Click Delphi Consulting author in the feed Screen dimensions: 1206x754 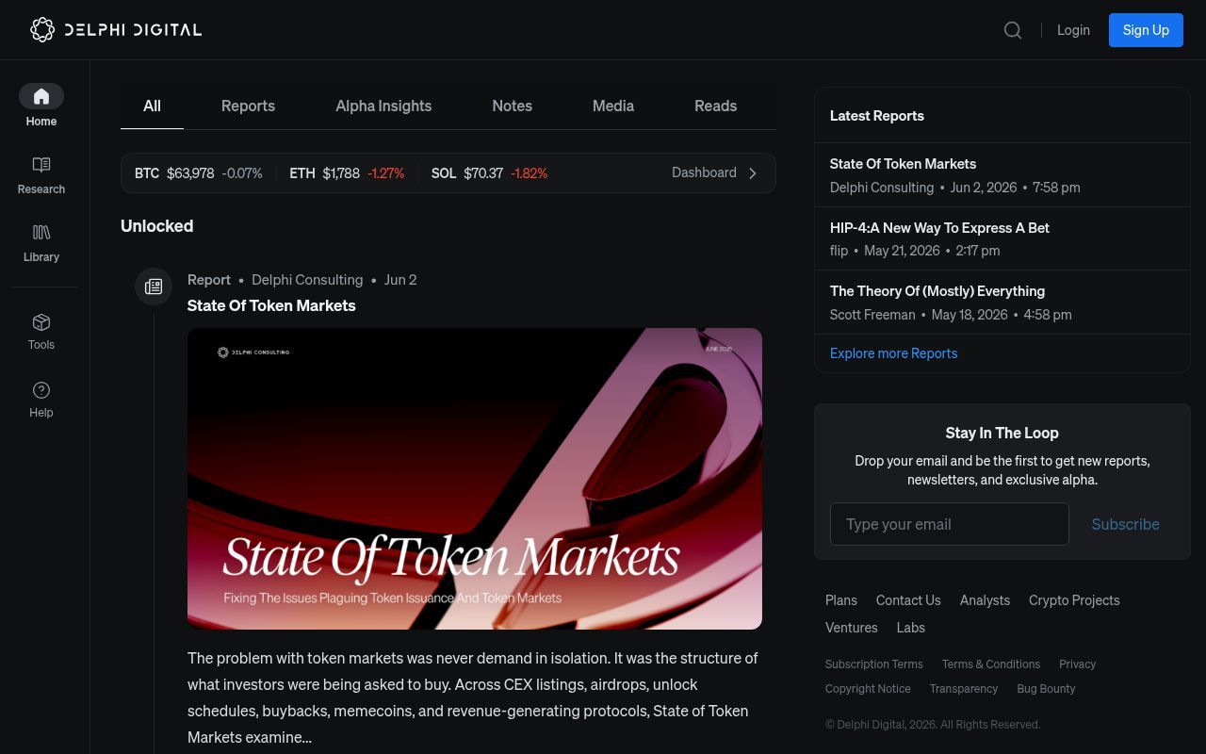(x=307, y=280)
